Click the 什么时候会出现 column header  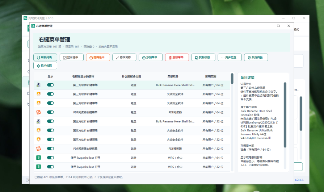click(131, 76)
